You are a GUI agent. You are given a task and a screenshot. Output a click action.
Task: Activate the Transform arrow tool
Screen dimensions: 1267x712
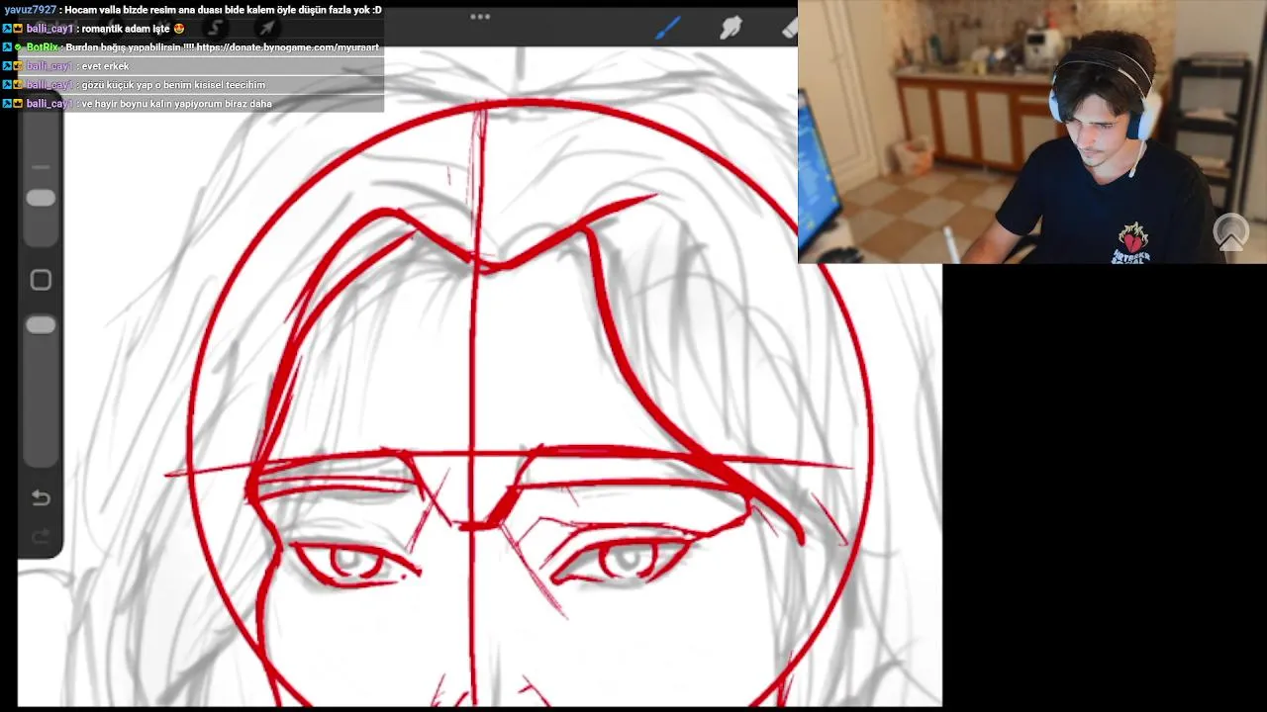point(266,28)
